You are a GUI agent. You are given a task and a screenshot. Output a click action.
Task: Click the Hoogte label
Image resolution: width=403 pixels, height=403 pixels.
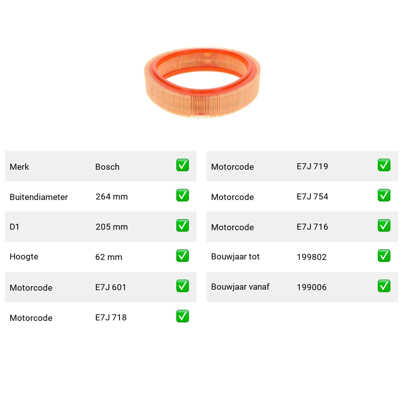point(24,256)
